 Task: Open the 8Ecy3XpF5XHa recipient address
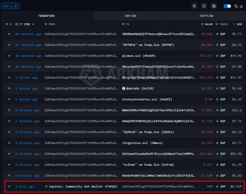point(159,78)
